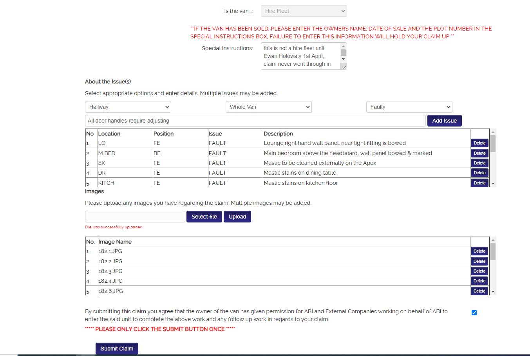Click the Upload button

237,217
